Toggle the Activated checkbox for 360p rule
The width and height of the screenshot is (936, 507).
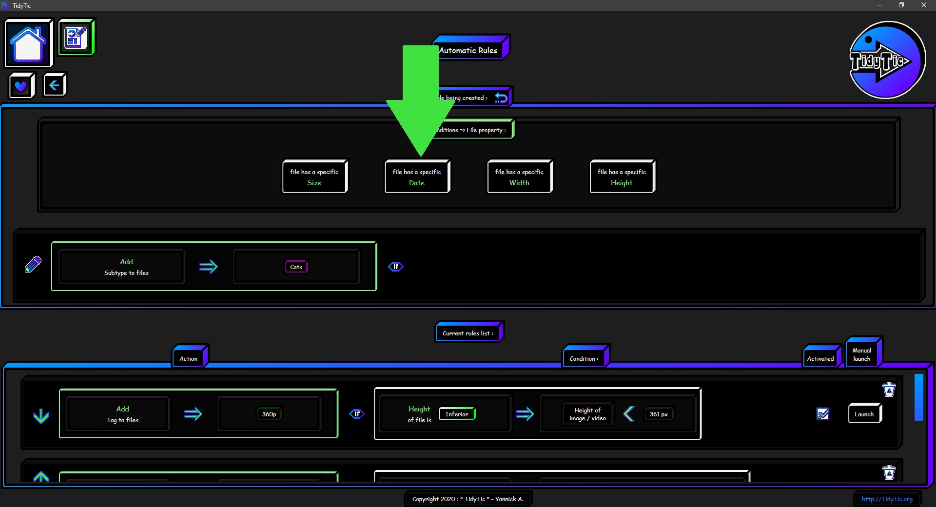pyautogui.click(x=823, y=414)
